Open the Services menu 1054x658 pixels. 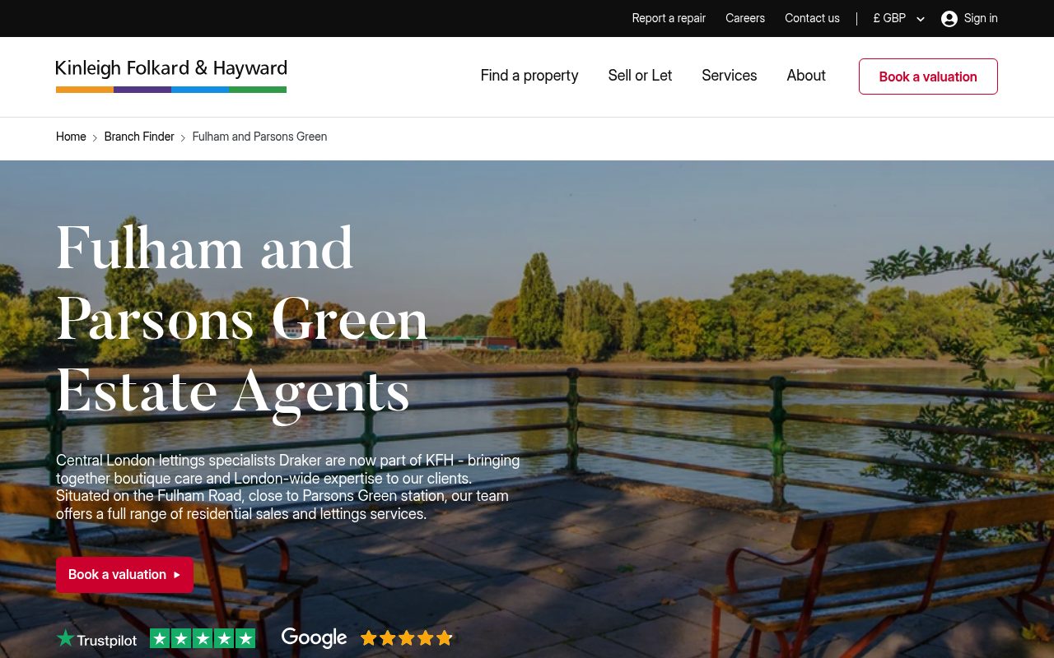[729, 76]
